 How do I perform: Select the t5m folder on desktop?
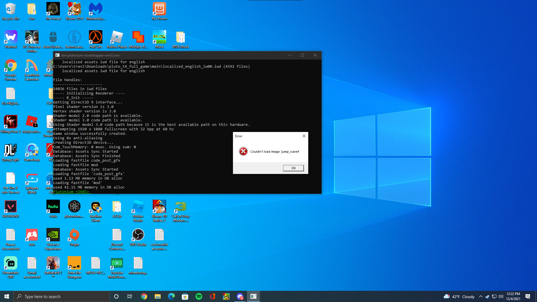[32, 11]
